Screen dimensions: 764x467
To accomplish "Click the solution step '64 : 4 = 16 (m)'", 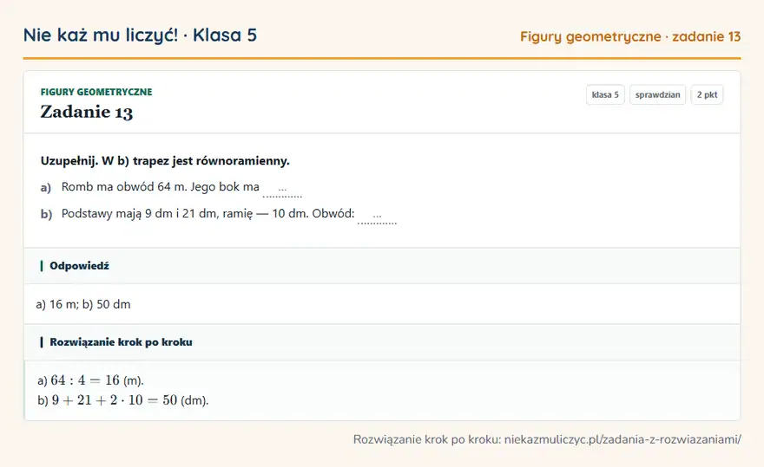I will click(x=97, y=380).
